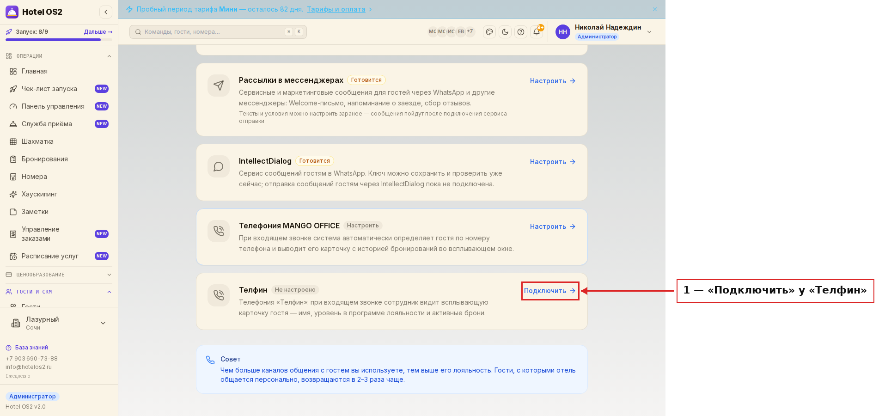Open the user profile dropdown chevron
The image size is (885, 416).
649,32
